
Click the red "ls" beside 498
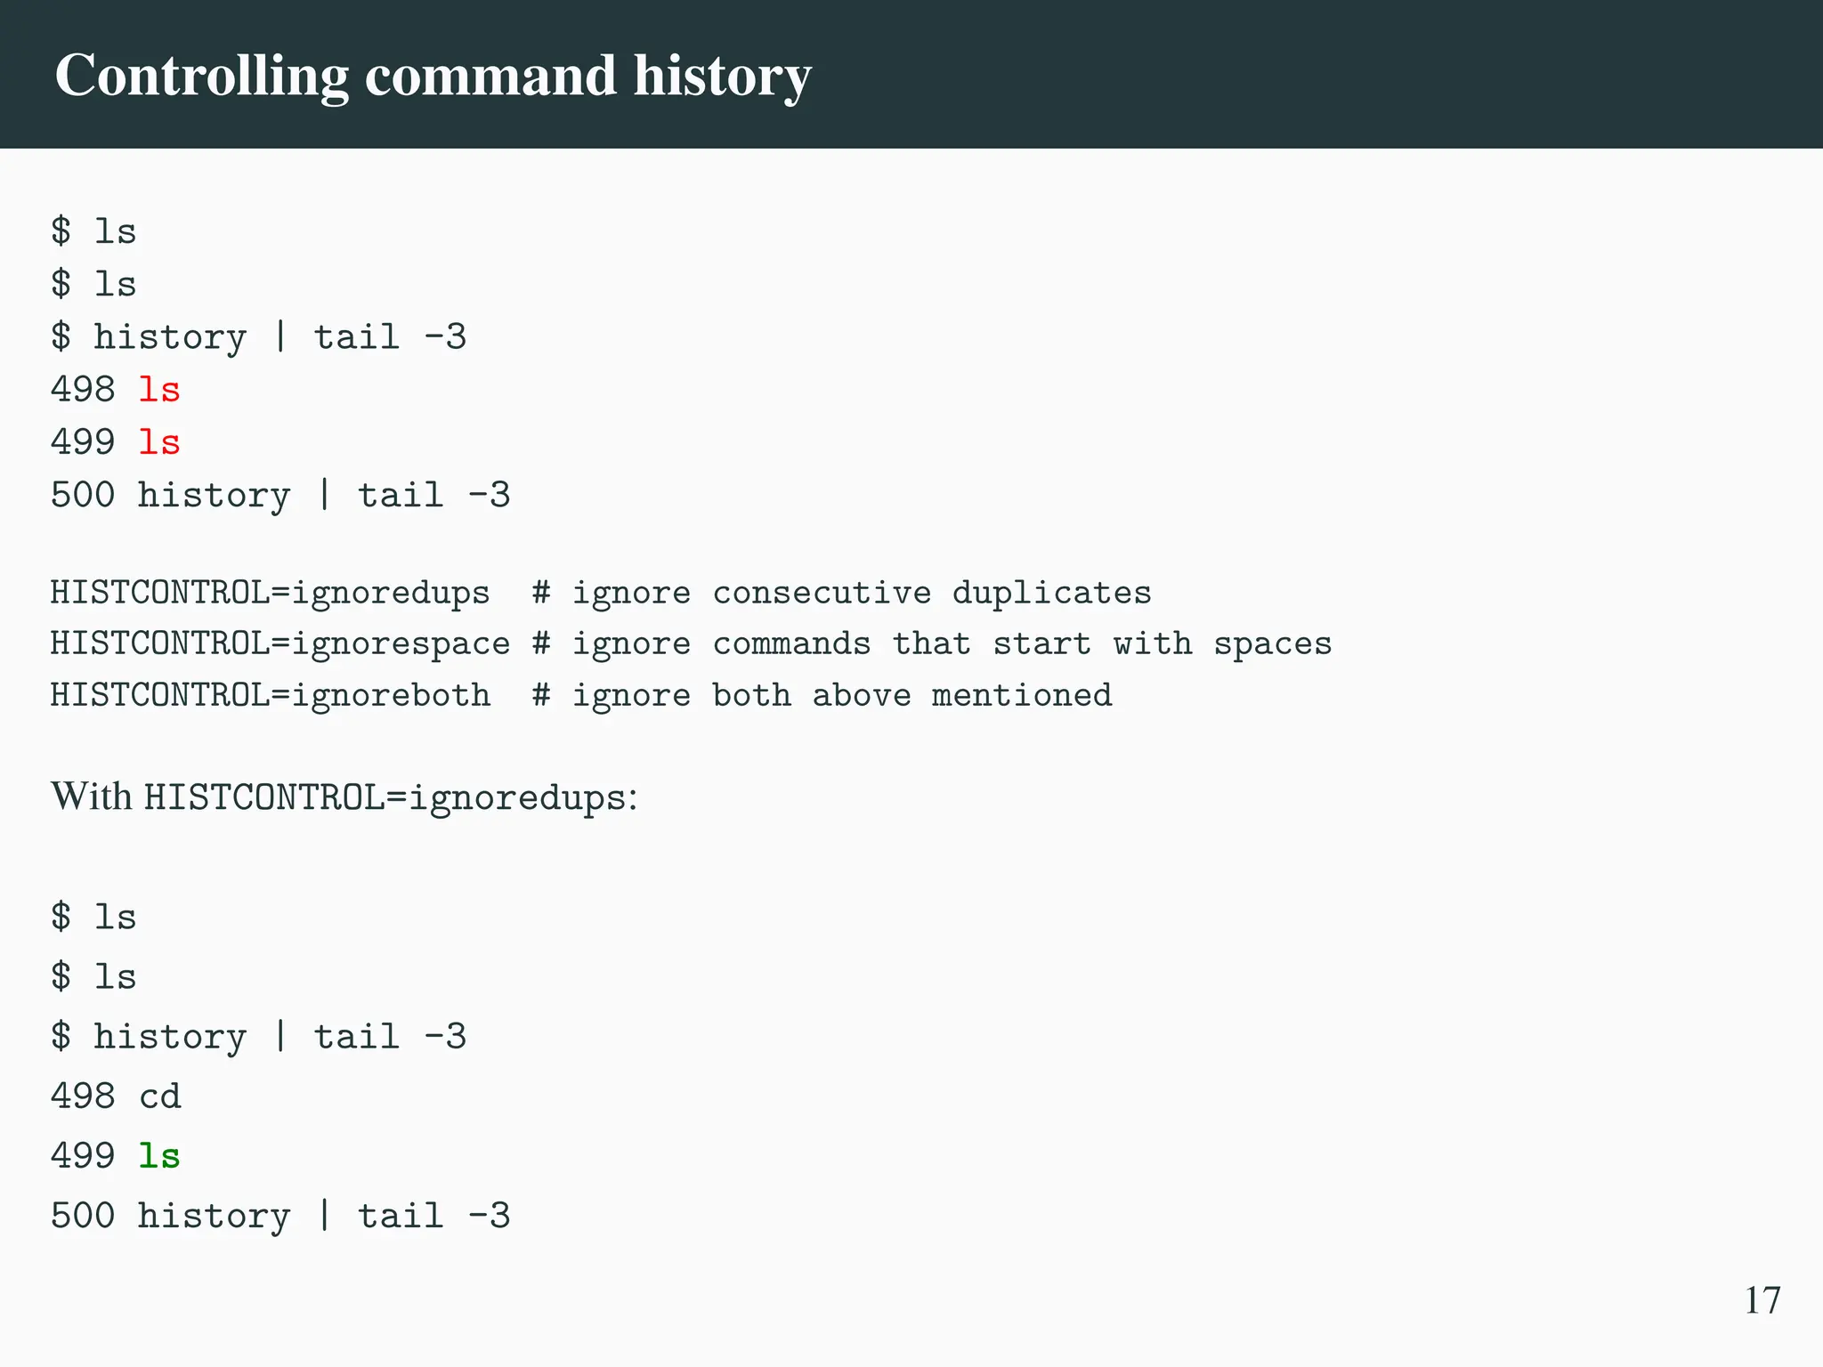[159, 390]
